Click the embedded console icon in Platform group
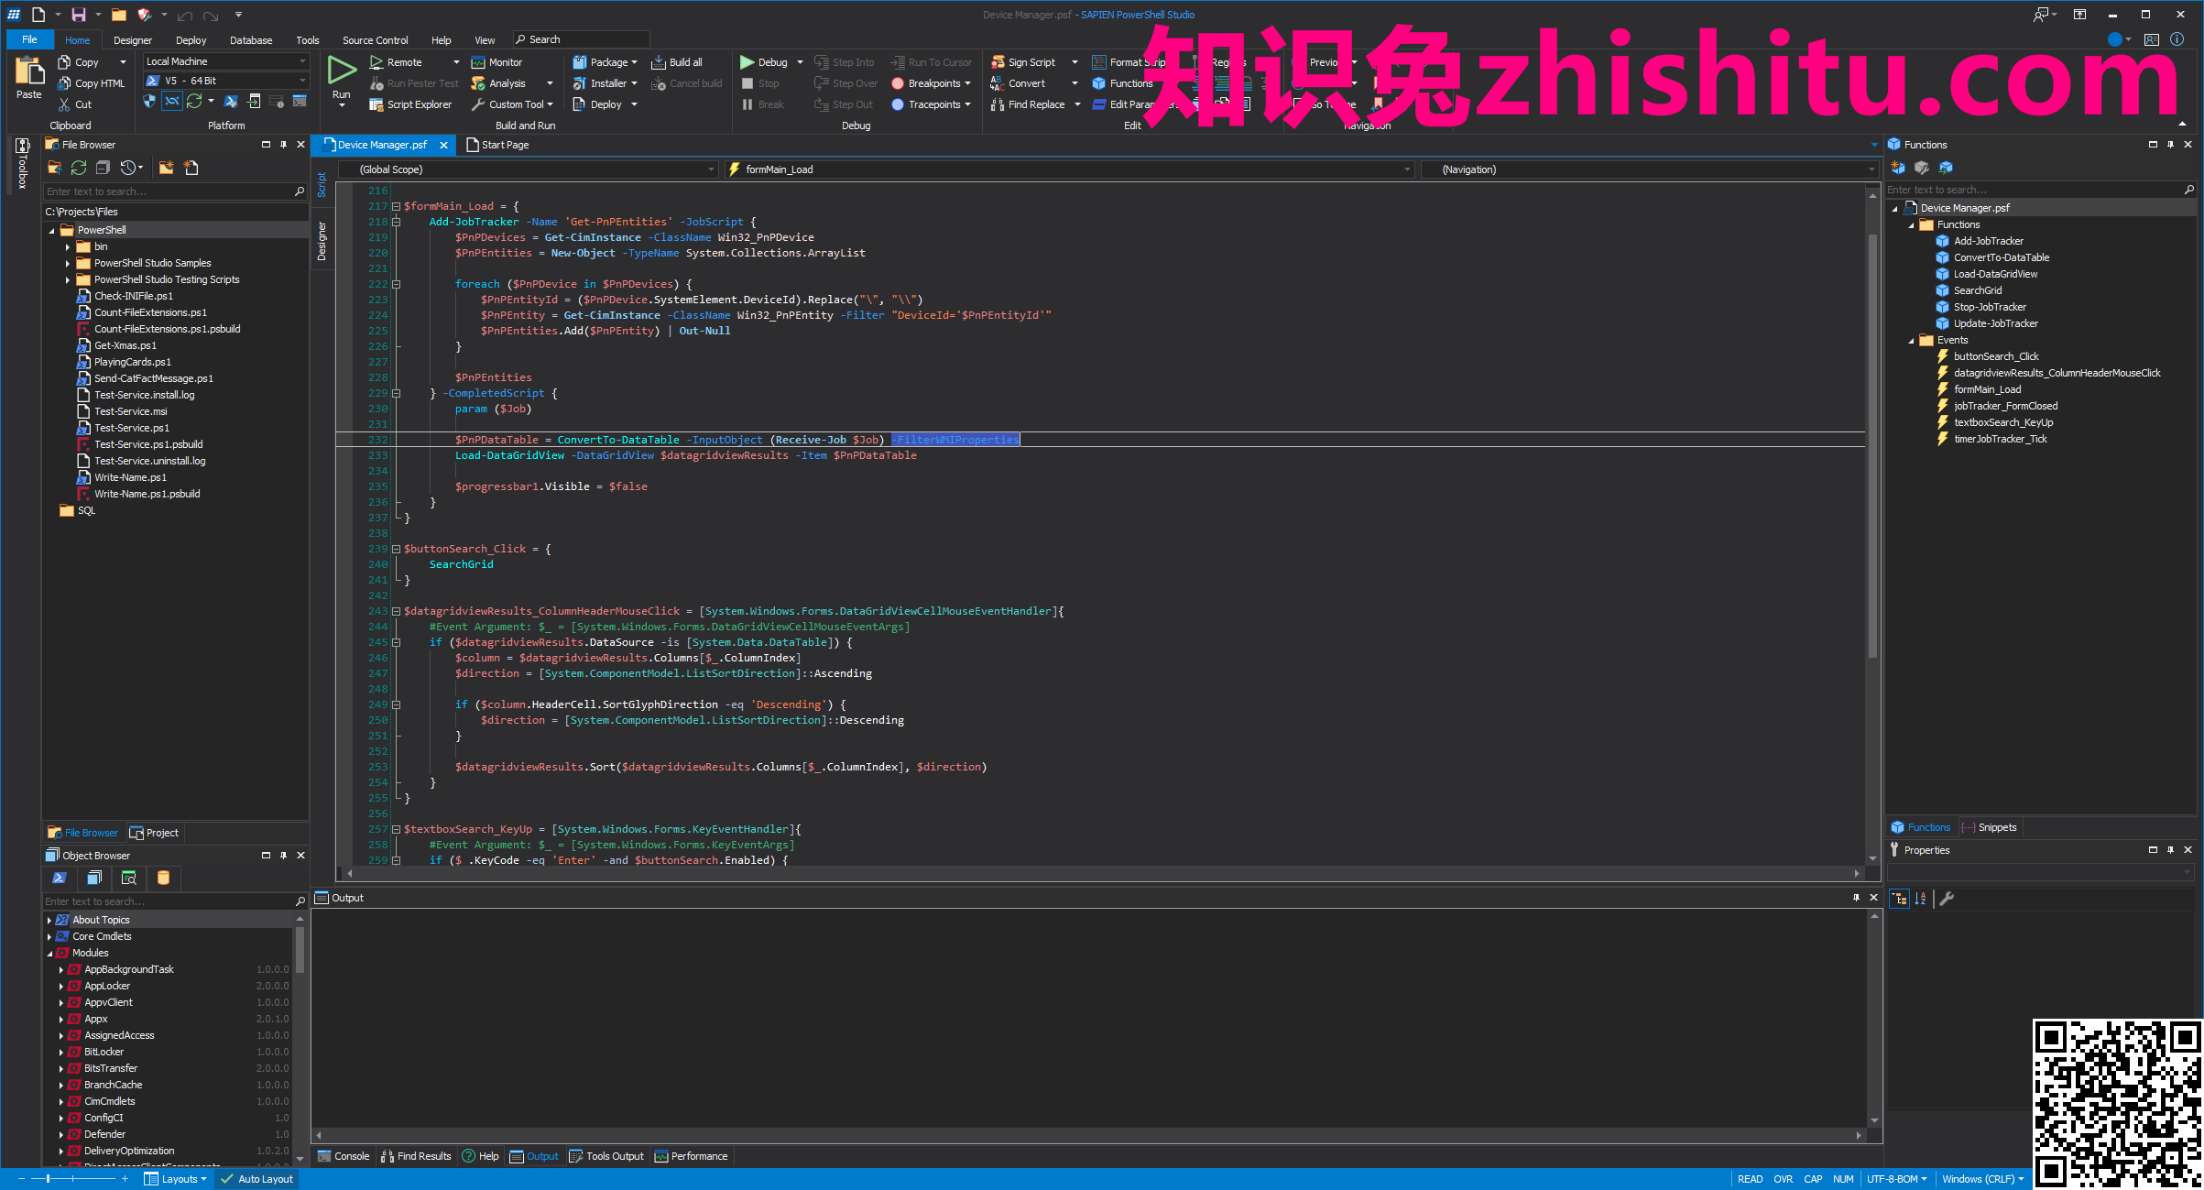The image size is (2204, 1190). 300,101
